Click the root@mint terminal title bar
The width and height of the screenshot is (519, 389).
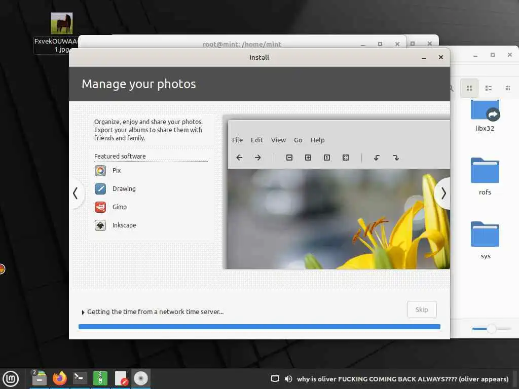242,44
